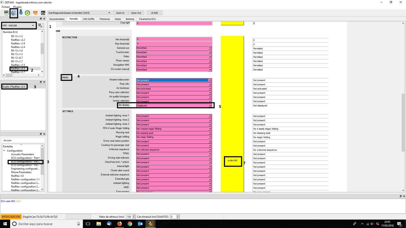The height and width of the screenshot is (228, 406).
Task: Open the Heated widescreen dropdown
Action: [x=210, y=80]
